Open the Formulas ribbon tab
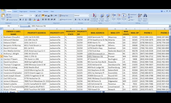Image resolution: width=171 pixels, height=103 pixels. [x=32, y=12]
